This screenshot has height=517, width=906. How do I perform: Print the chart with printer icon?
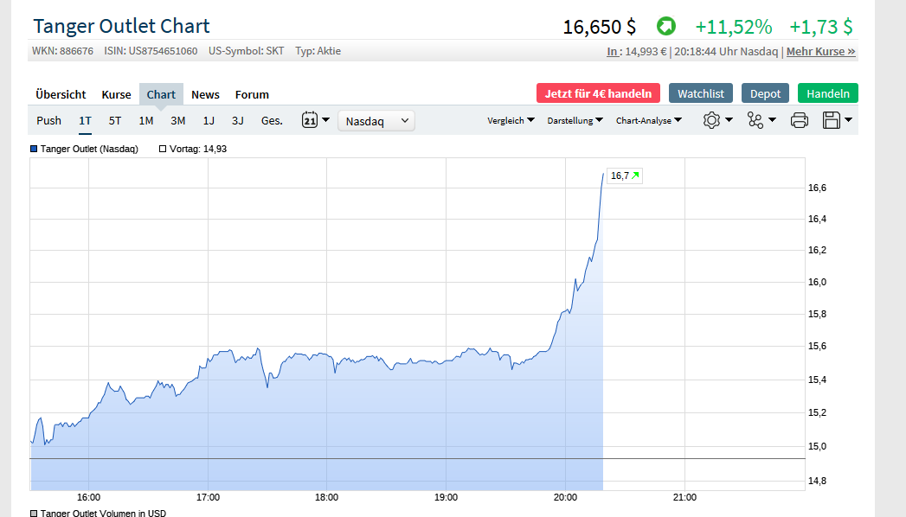pyautogui.click(x=800, y=120)
